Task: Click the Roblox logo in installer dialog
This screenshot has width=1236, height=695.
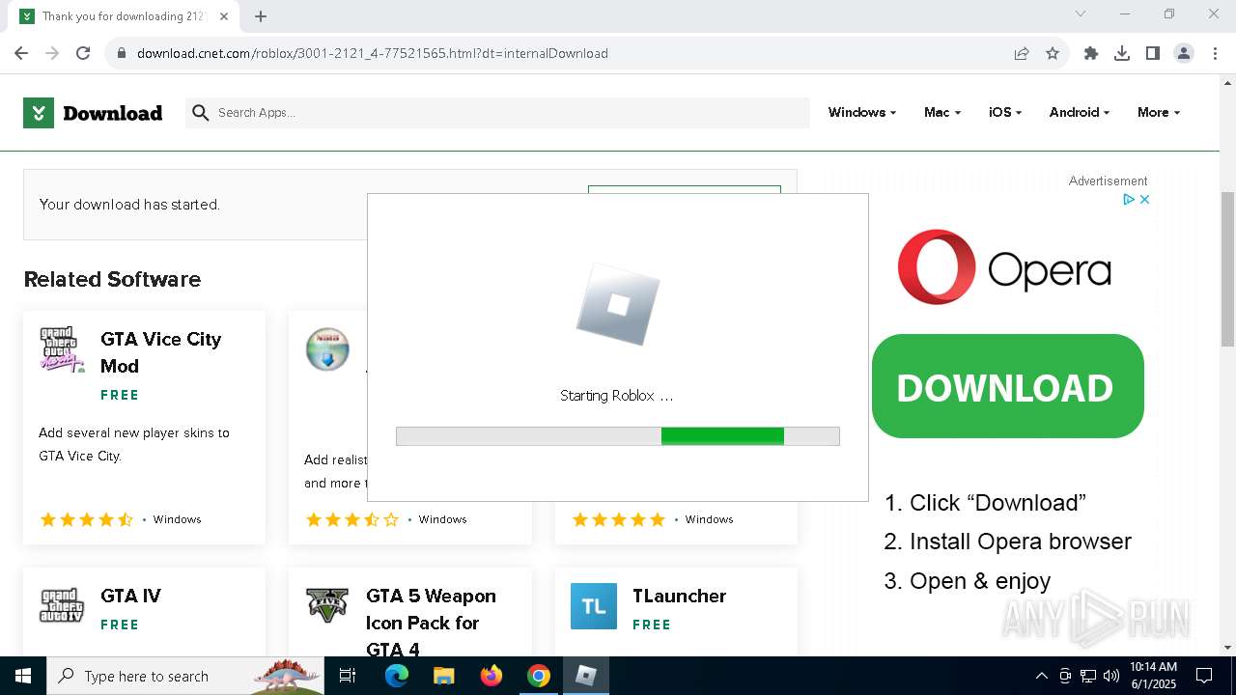Action: (x=618, y=305)
